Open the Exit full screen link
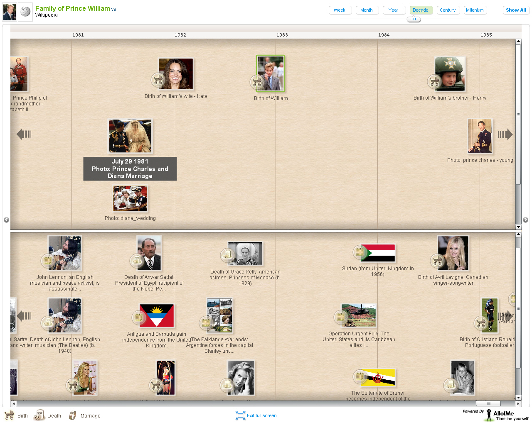 pyautogui.click(x=261, y=415)
